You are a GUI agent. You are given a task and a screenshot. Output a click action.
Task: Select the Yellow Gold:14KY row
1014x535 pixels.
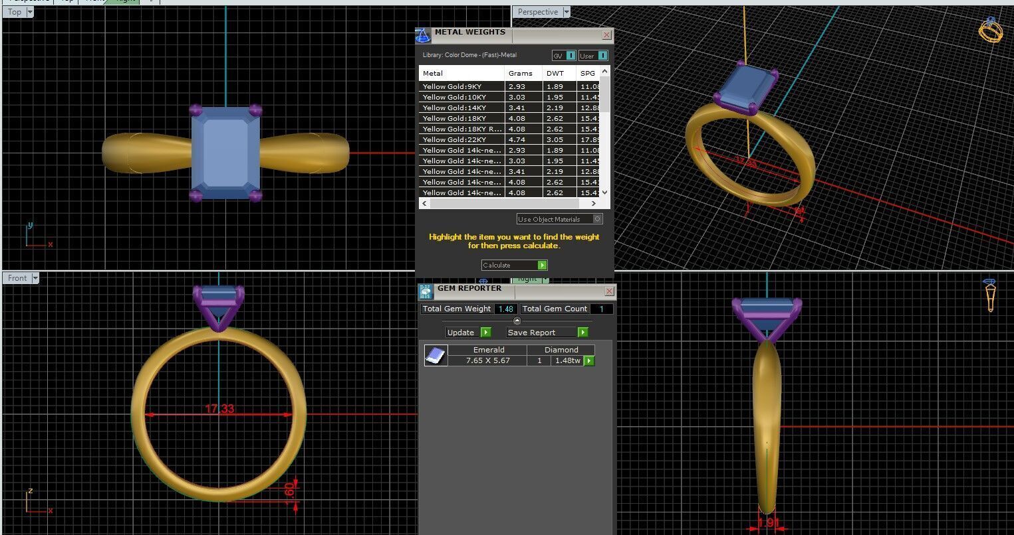coord(509,108)
